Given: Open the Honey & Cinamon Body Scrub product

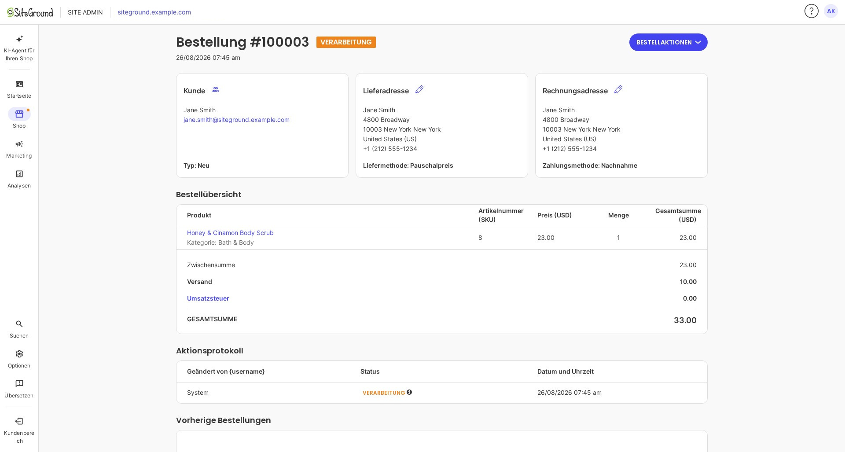Looking at the screenshot, I should pos(230,233).
